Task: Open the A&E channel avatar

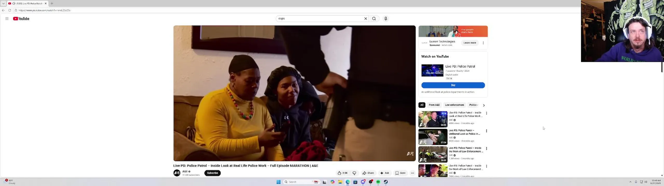Action: pos(177,173)
